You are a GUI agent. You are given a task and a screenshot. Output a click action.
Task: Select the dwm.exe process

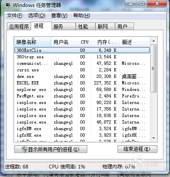coord(82,76)
